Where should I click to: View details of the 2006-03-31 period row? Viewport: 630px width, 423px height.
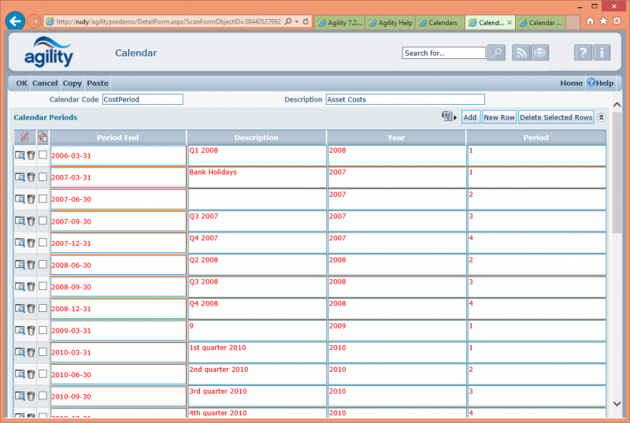(x=20, y=155)
